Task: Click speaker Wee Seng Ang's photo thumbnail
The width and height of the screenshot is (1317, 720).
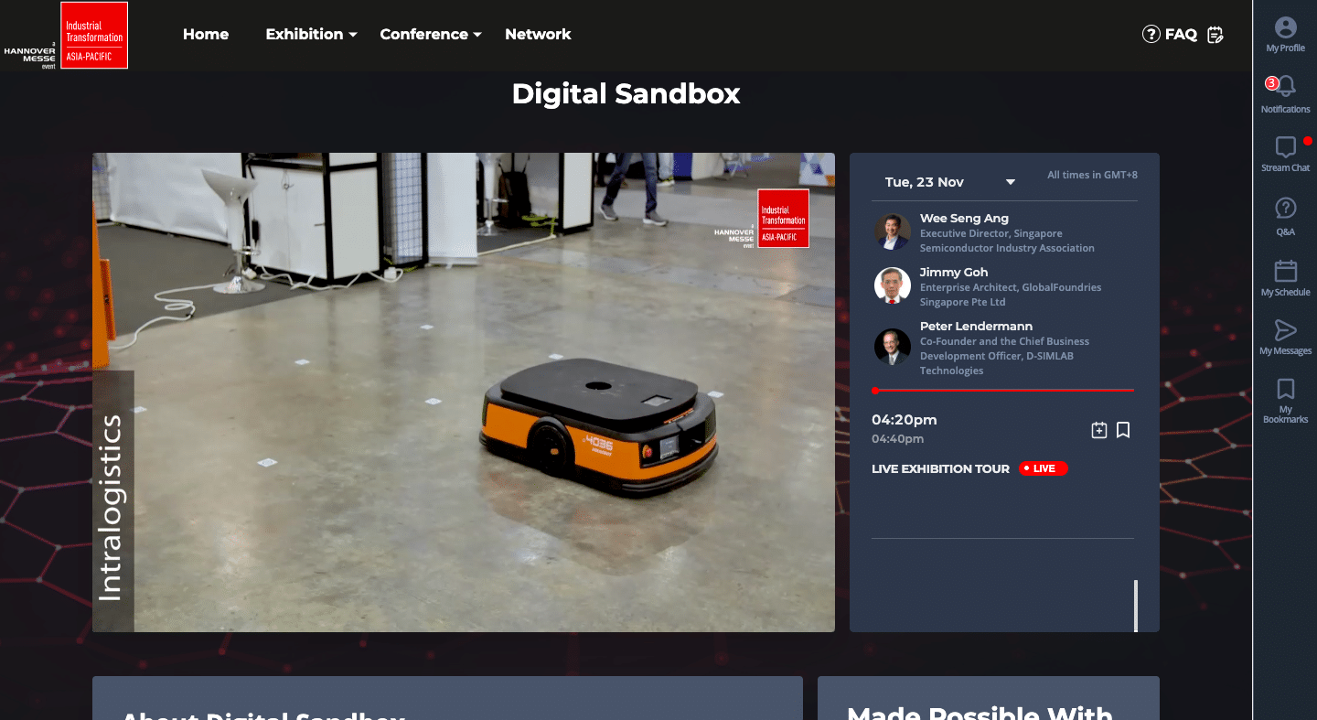Action: coord(892,231)
